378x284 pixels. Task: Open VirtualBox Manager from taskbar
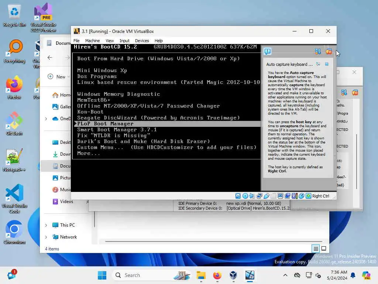point(233,275)
